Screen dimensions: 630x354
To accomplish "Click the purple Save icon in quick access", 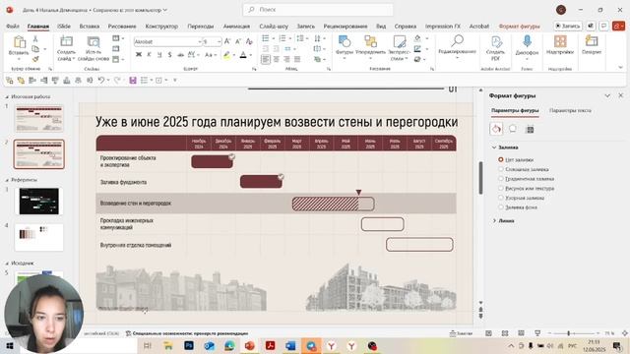I will [x=133, y=81].
